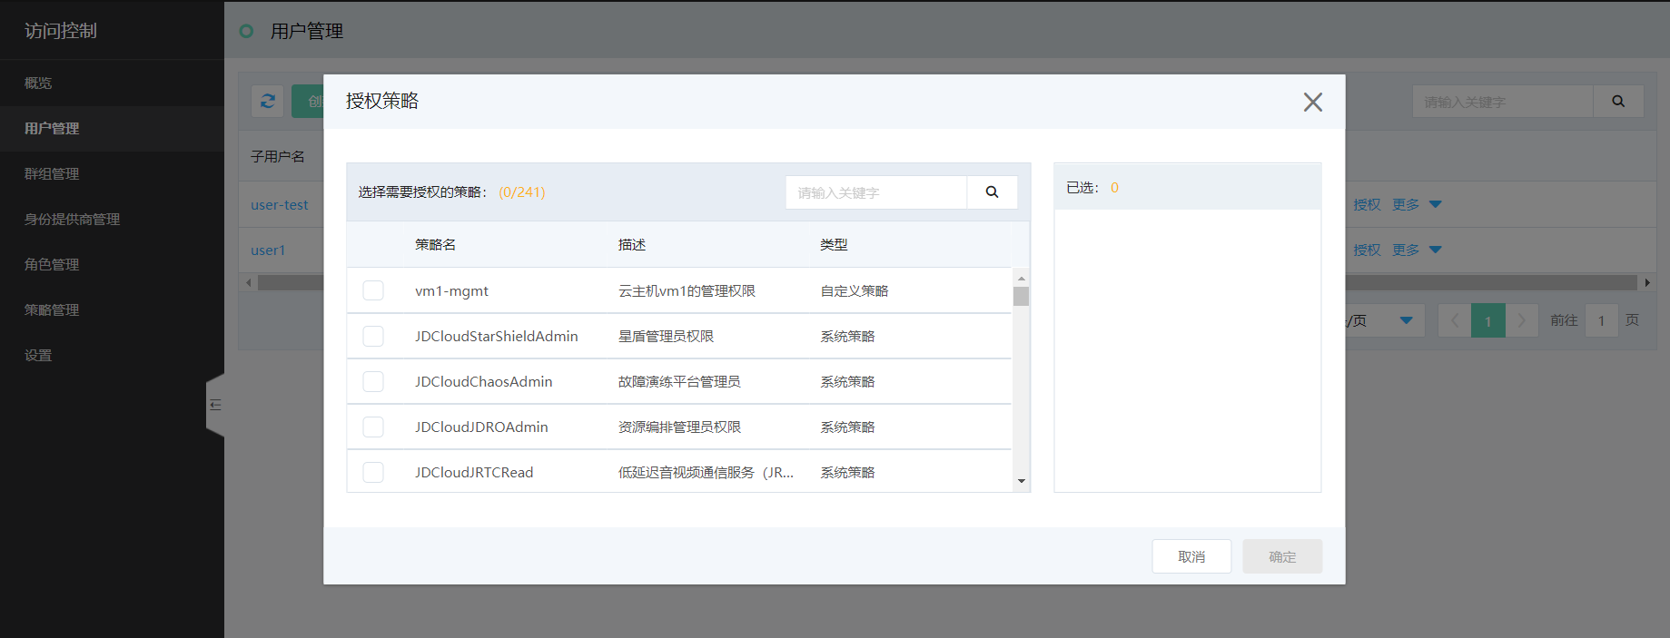
Task: Close the 授权策略 dialog
Action: 1312,102
